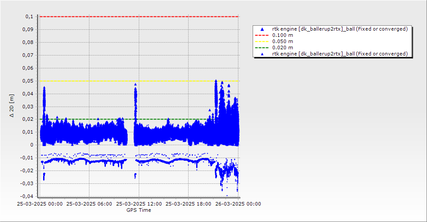Screen dimensions: 427x222
Task: Click the 25-03-2025 06:00 time label
Action: 89,204
